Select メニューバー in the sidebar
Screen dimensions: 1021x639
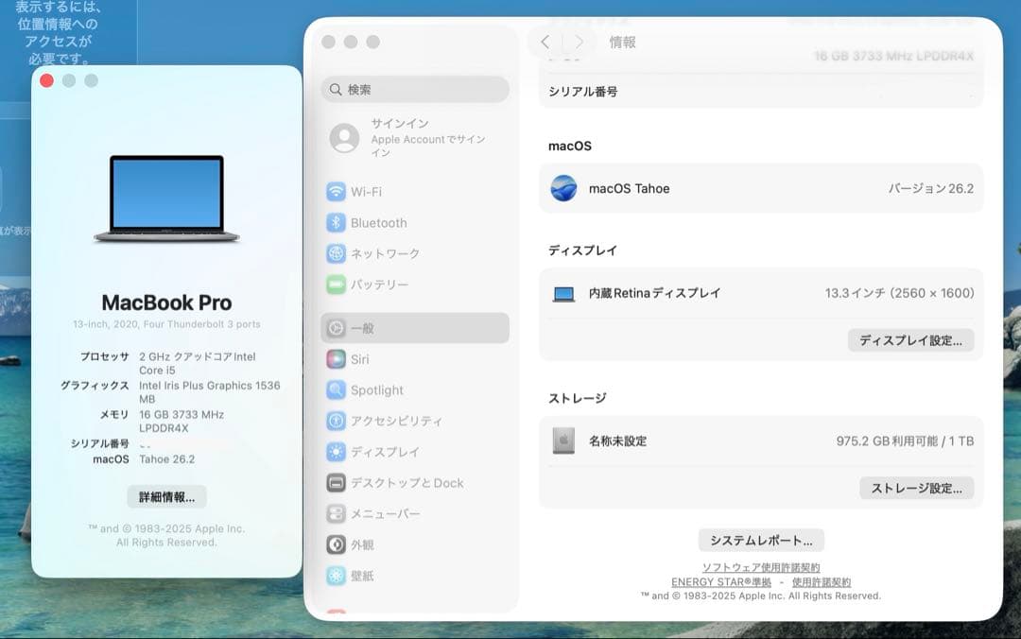(x=415, y=514)
